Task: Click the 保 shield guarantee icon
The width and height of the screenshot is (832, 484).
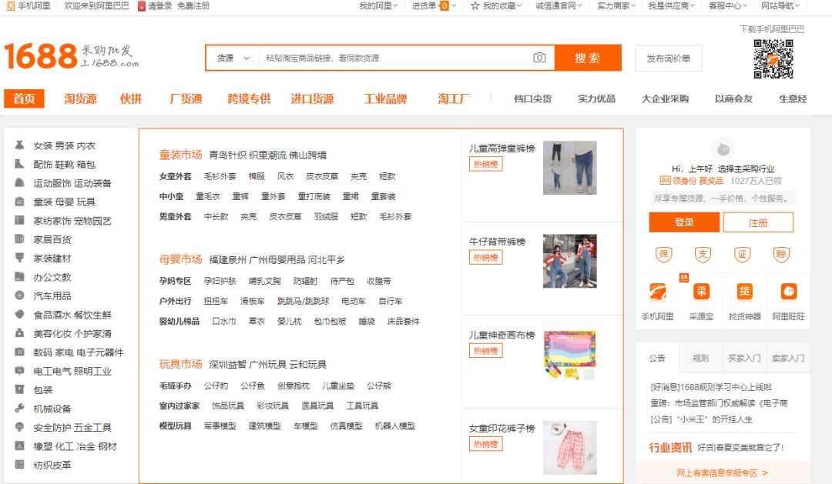Action: 663,254
